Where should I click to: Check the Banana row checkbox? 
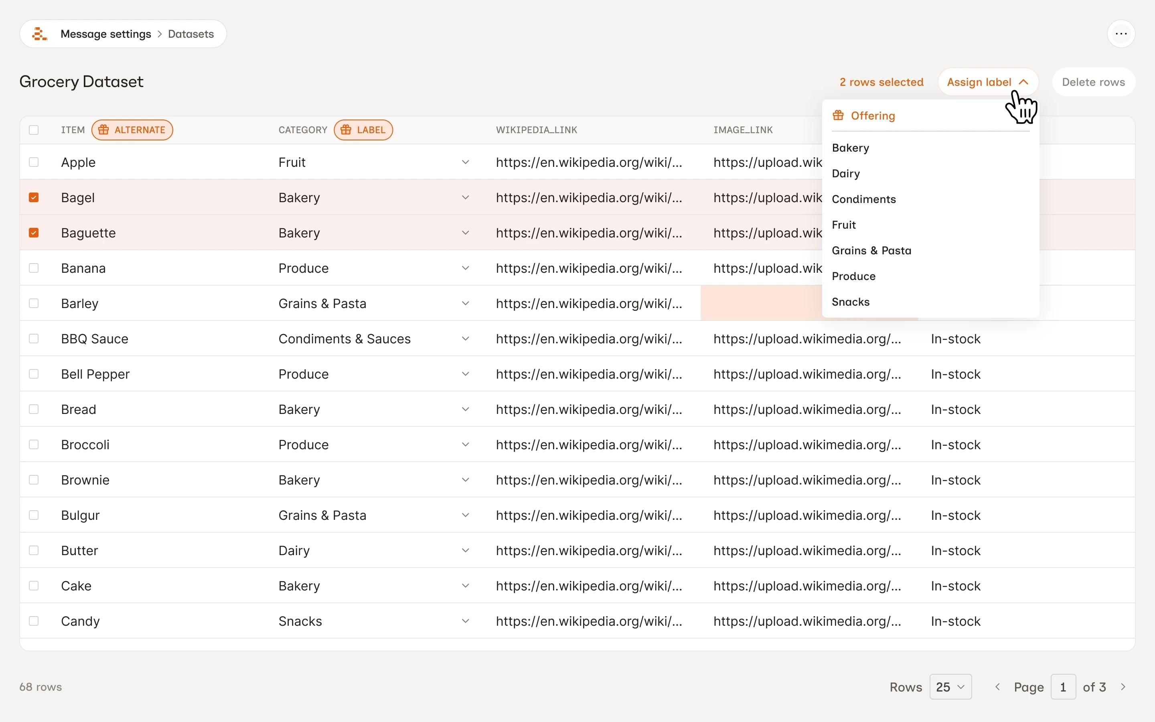pos(34,268)
